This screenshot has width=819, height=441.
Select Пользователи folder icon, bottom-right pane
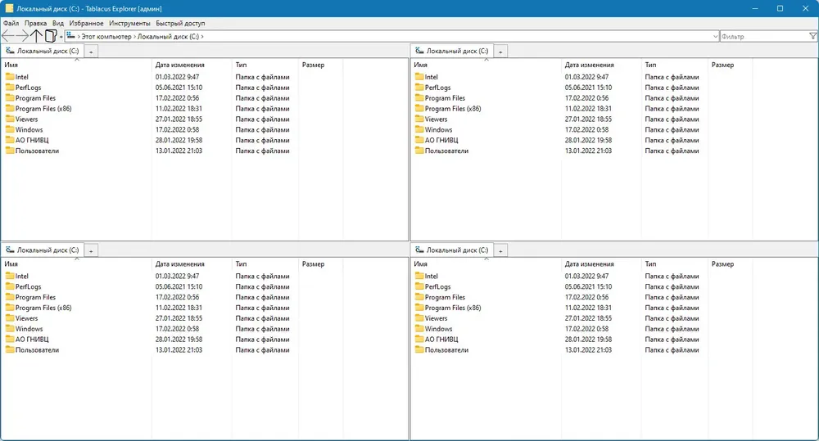point(419,349)
